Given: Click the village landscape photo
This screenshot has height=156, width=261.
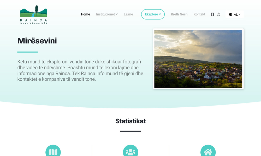Looking at the screenshot, I should [198, 59].
